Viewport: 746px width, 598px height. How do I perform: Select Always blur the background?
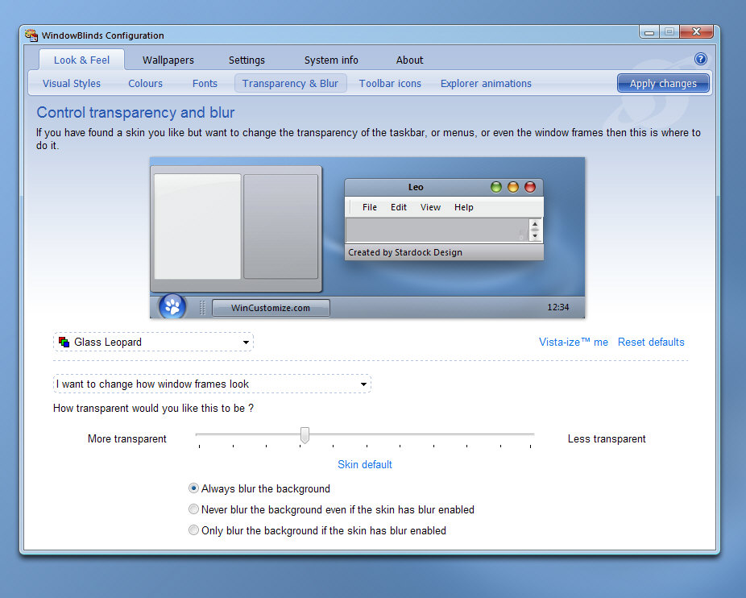tap(193, 488)
